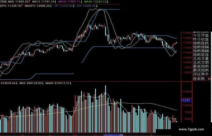Click the MA5: 11855.20 indicator label
Viewport: 212px width, 136px height.
tap(18, 2)
